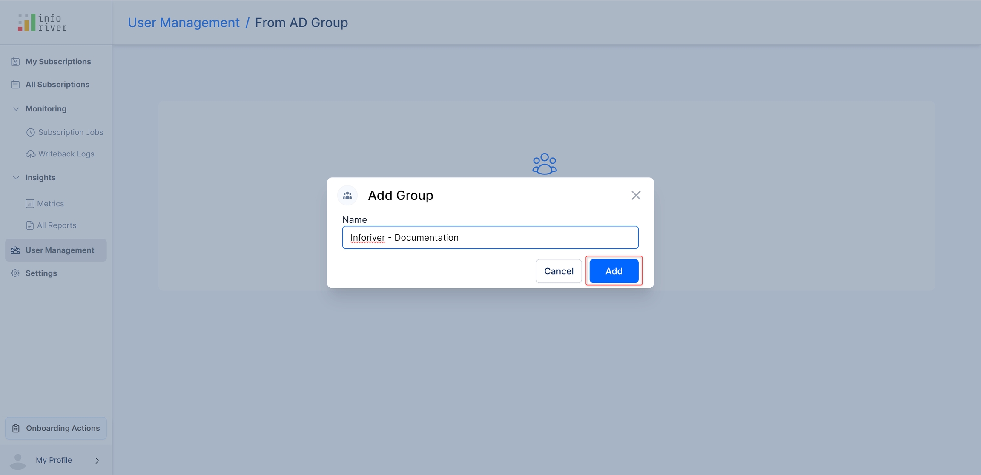Collapse the Insights section chevron
Screen dimensions: 981x475
click(x=16, y=178)
